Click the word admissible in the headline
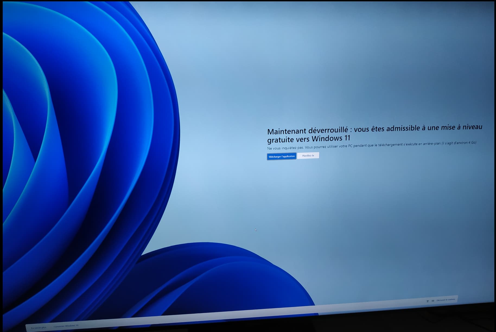This screenshot has height=332, width=496. tap(403, 128)
